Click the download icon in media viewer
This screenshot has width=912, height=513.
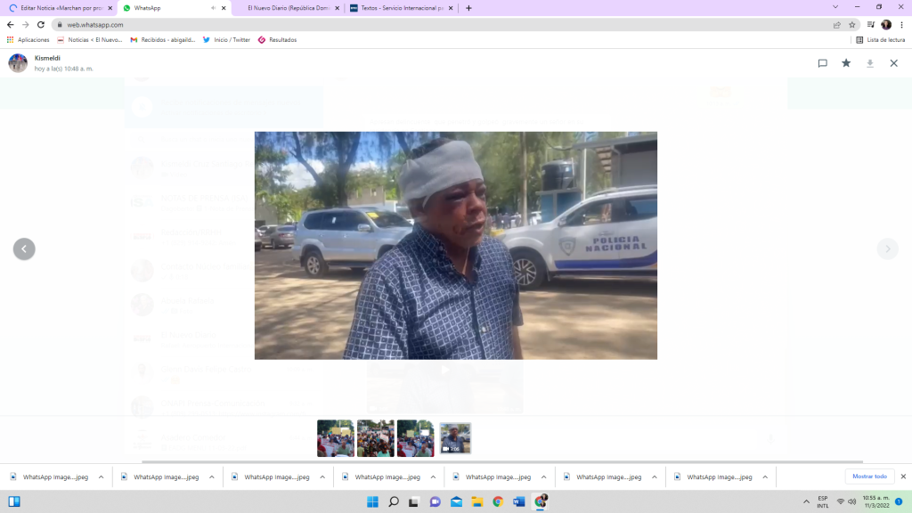870,63
